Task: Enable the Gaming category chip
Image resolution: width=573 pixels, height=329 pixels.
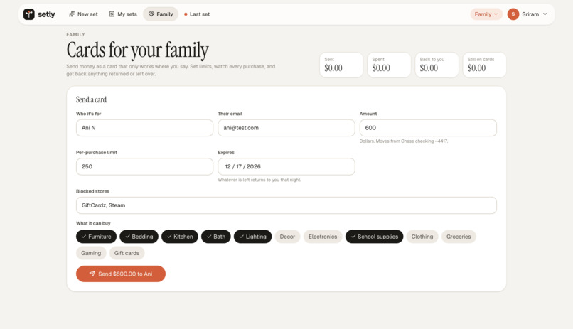Action: [x=91, y=253]
